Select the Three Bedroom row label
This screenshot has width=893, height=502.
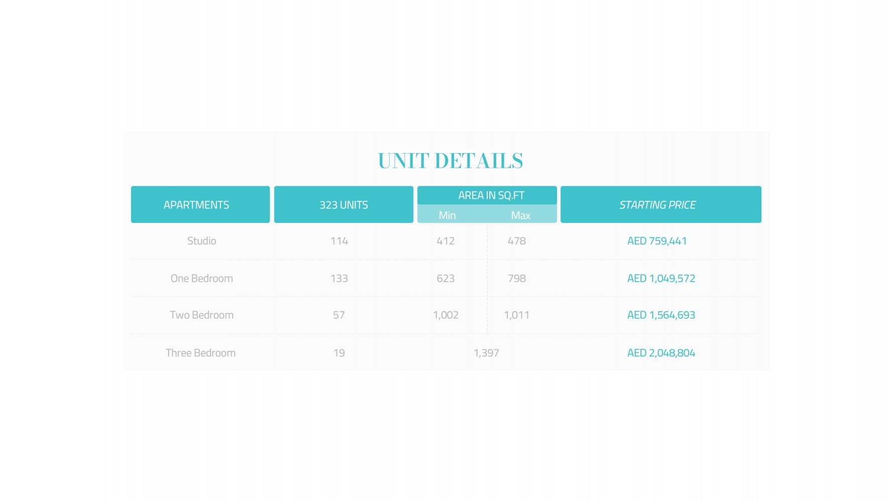(200, 353)
